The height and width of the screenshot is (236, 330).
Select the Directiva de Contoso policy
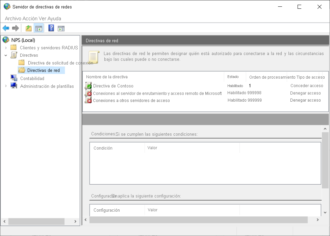coord(113,86)
